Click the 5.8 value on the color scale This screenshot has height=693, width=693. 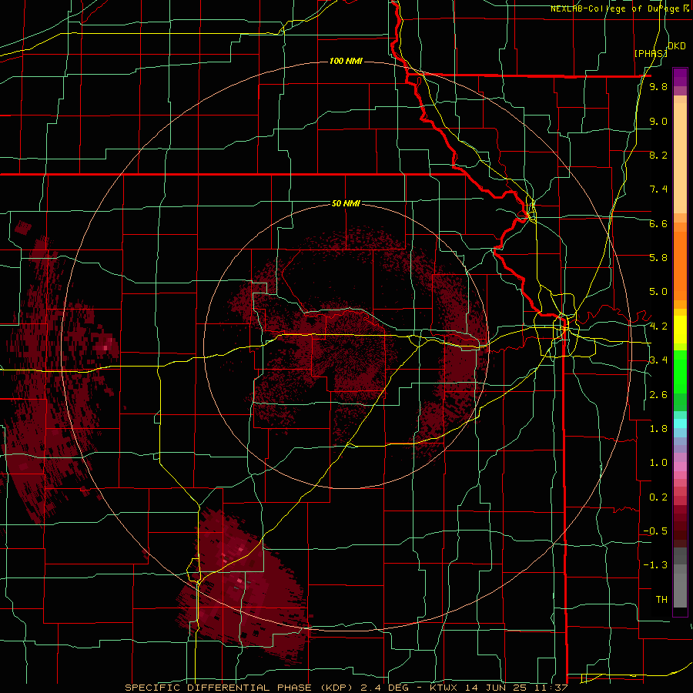(x=658, y=257)
